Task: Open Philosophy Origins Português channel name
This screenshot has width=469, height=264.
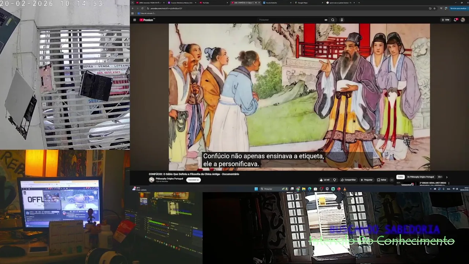Action: pos(169,179)
